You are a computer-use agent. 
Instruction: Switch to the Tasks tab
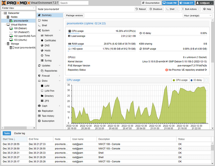coord(7,133)
